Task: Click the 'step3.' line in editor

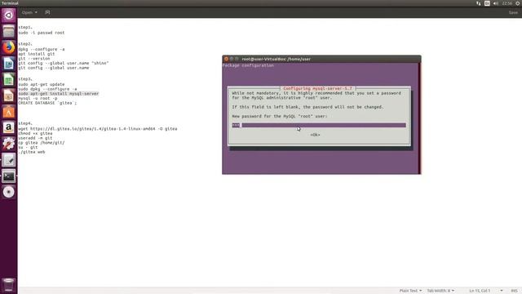Action: 25,79
